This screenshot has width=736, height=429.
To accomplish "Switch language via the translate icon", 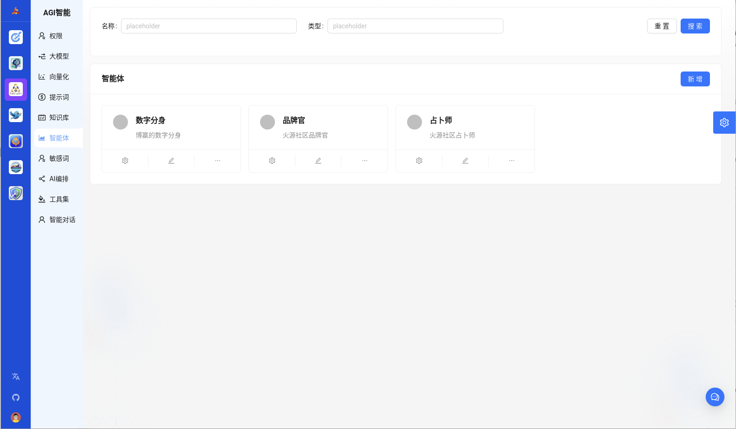I will 16,377.
